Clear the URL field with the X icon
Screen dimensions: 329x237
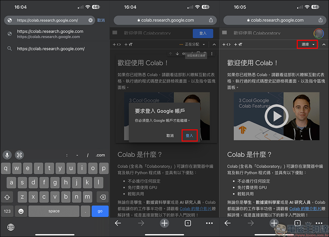click(x=90, y=20)
